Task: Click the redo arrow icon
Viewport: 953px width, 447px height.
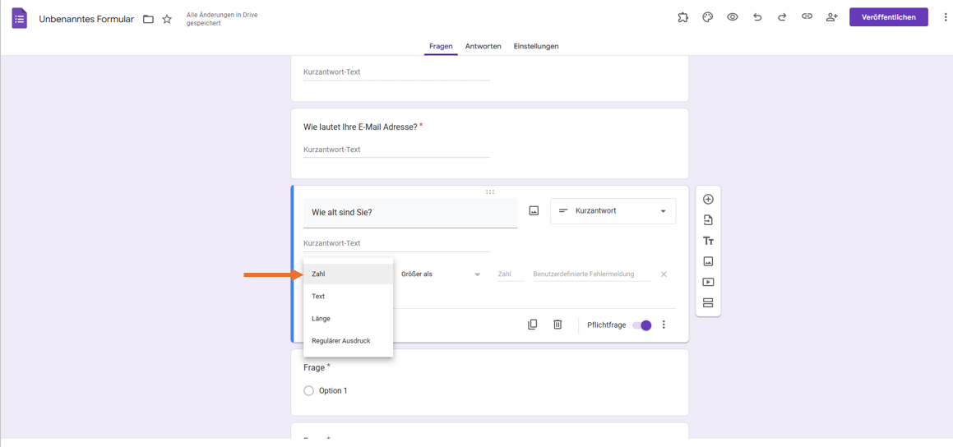Action: [782, 17]
